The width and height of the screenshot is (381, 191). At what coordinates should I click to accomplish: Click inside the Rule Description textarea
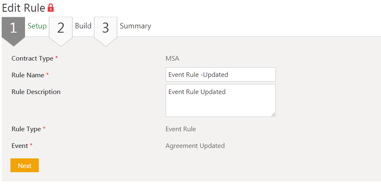(x=220, y=100)
